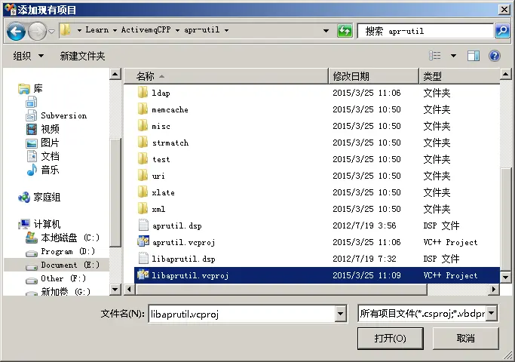Open the 组织 menu
Viewport: 515px width, 362px height.
(28, 56)
